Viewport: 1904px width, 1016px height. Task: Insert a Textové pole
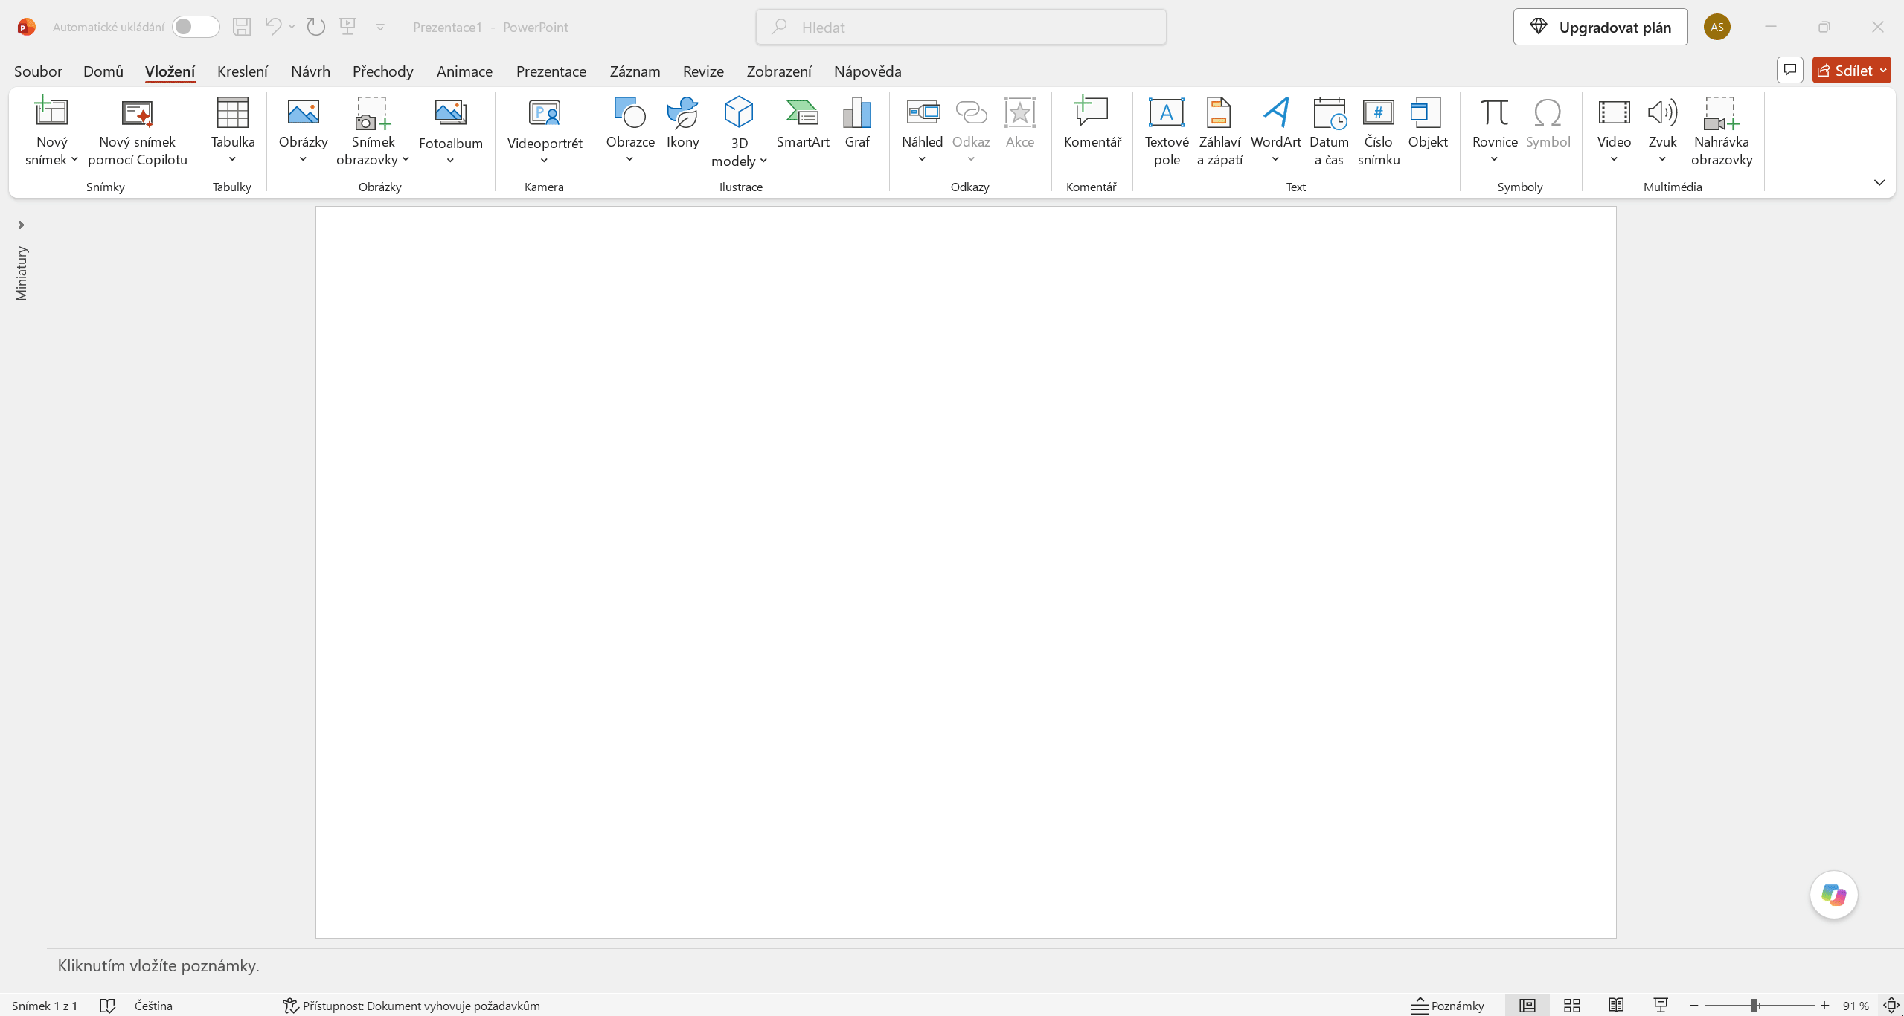(1167, 132)
